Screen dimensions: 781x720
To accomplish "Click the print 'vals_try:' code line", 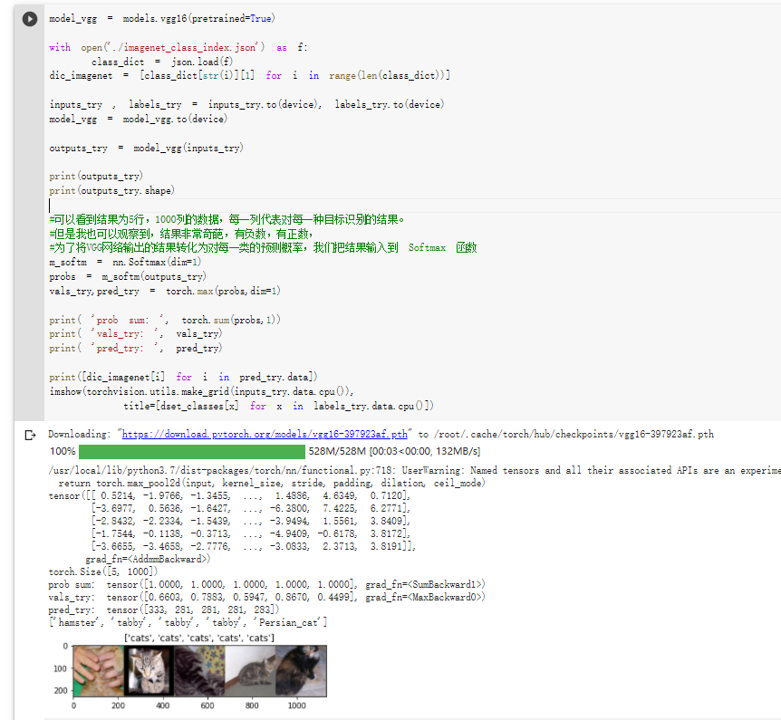I will pyautogui.click(x=136, y=333).
